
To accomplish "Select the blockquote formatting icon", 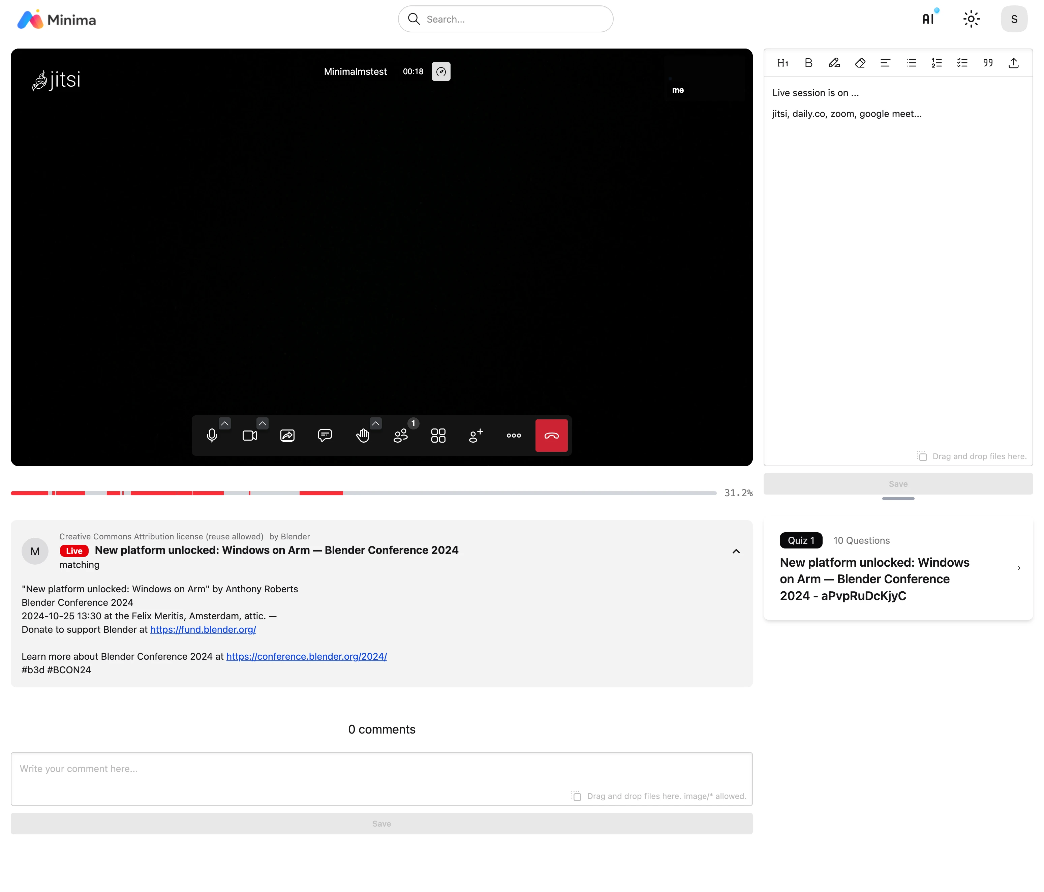I will [x=988, y=63].
